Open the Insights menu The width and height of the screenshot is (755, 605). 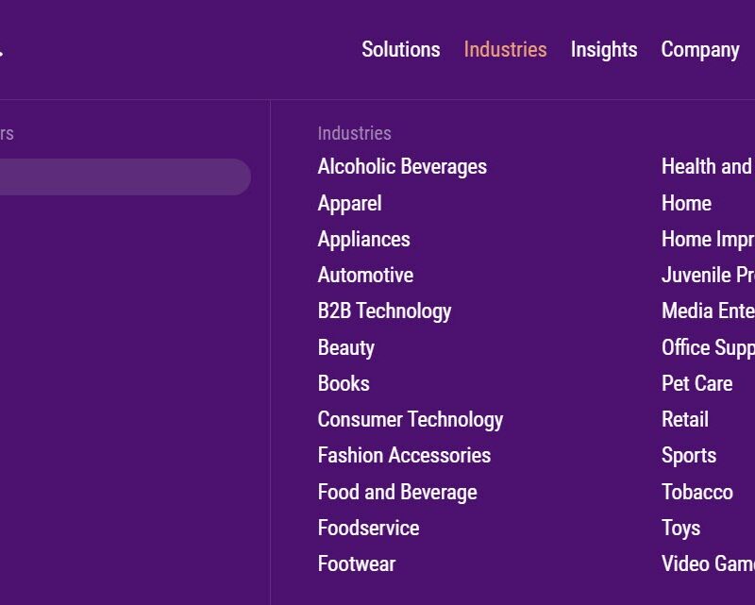[604, 50]
